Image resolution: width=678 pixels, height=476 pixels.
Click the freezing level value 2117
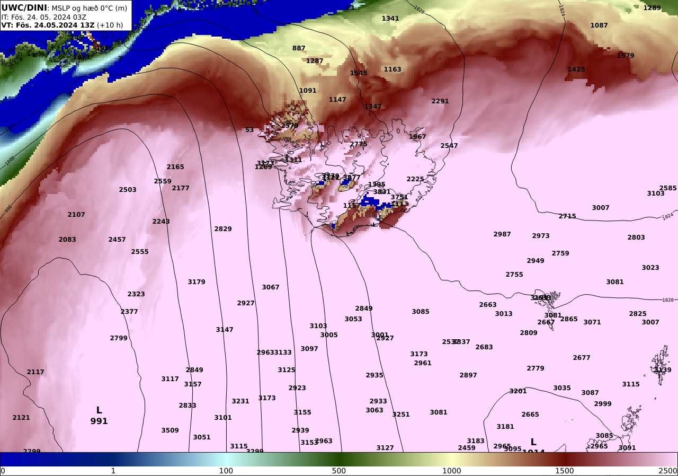coord(35,372)
